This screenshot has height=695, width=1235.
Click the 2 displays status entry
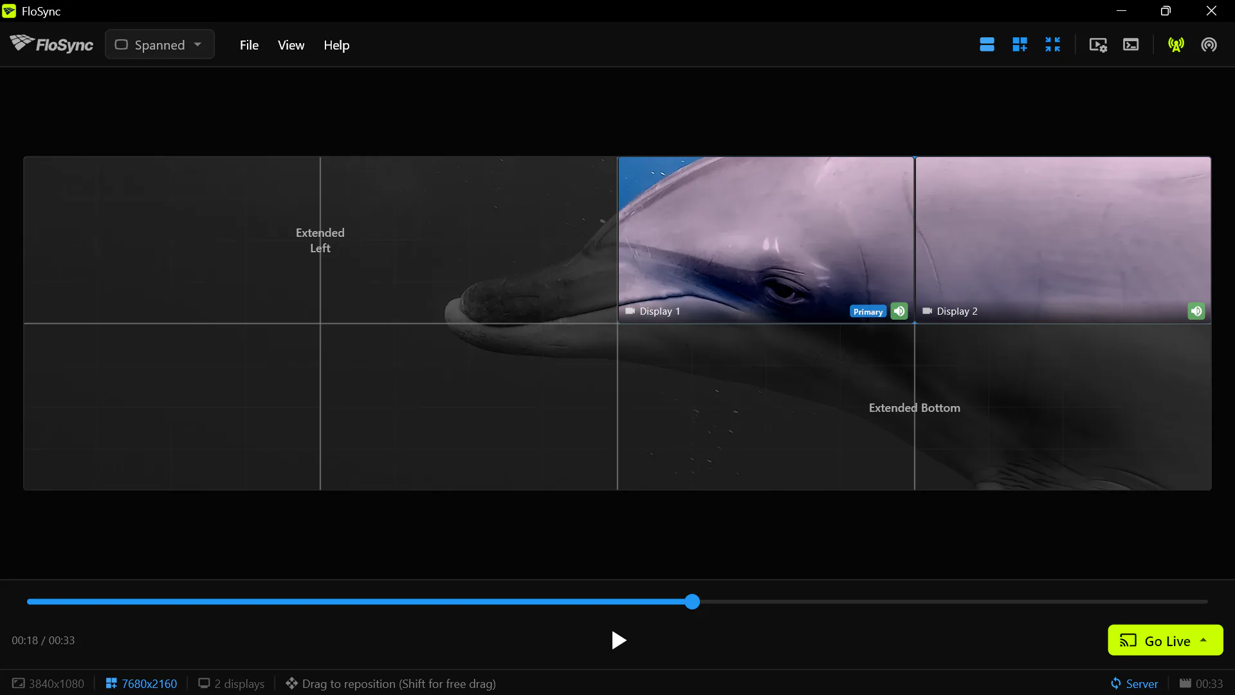(232, 683)
